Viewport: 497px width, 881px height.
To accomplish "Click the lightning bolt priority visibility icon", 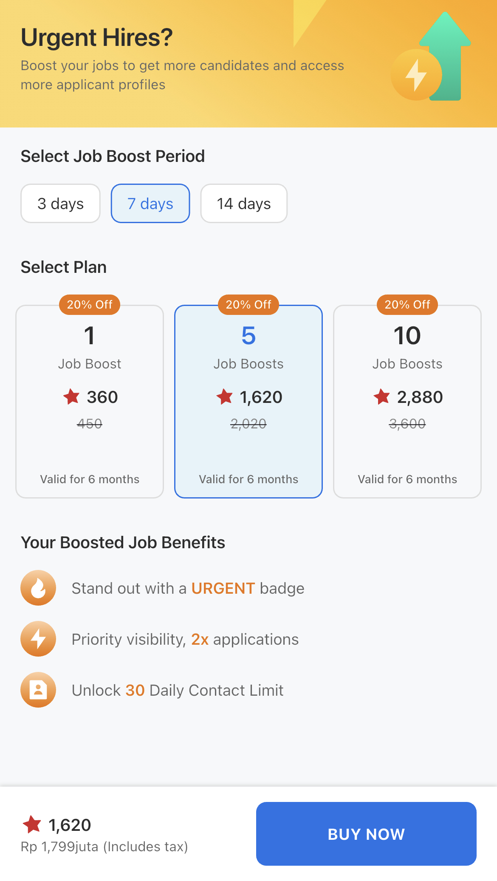I will (x=38, y=639).
